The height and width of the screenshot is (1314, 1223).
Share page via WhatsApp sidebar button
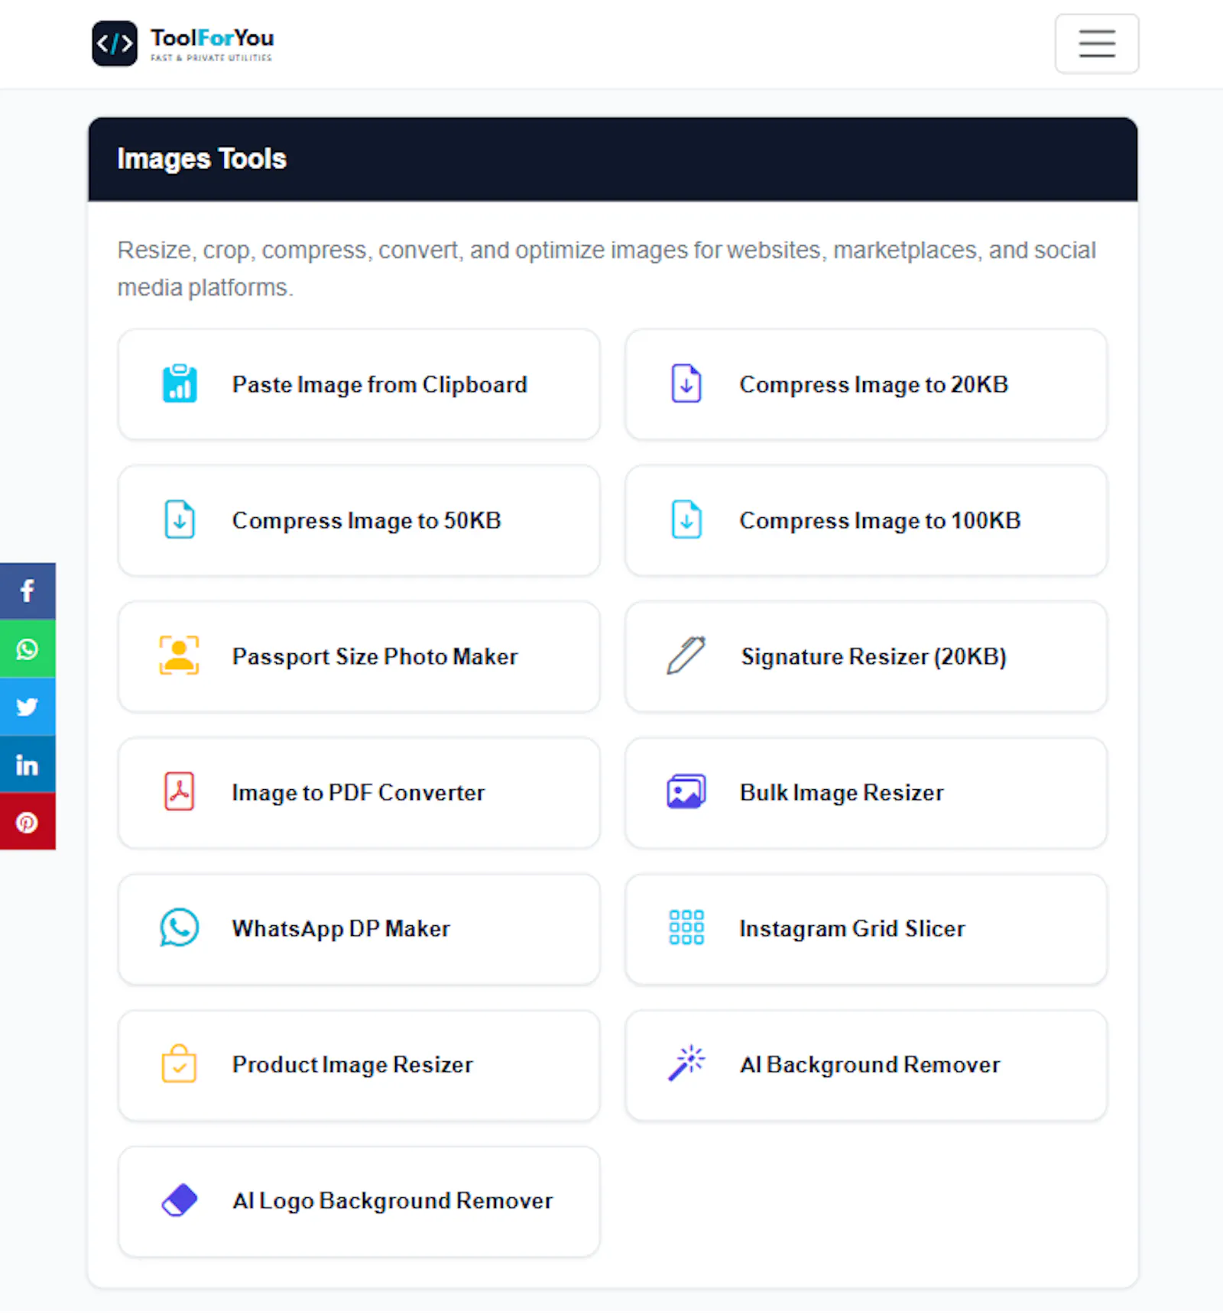click(x=28, y=649)
